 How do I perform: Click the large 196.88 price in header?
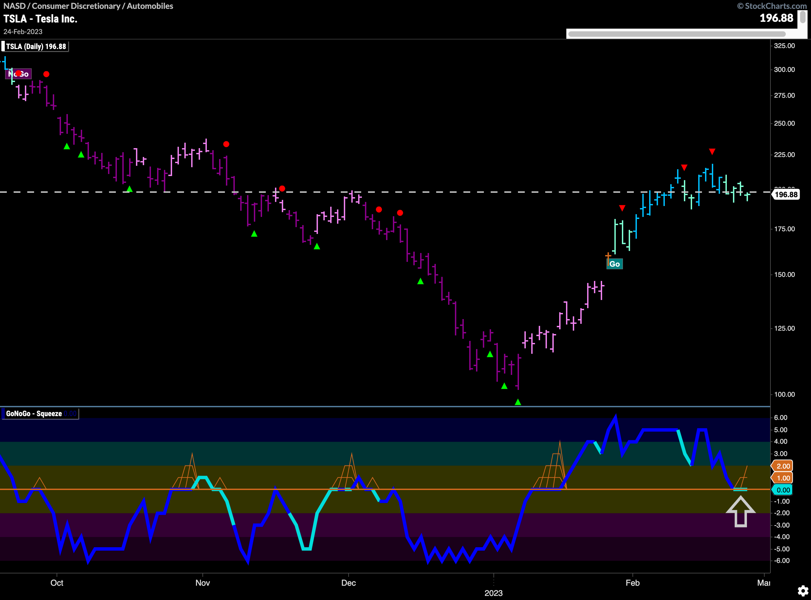(x=776, y=18)
